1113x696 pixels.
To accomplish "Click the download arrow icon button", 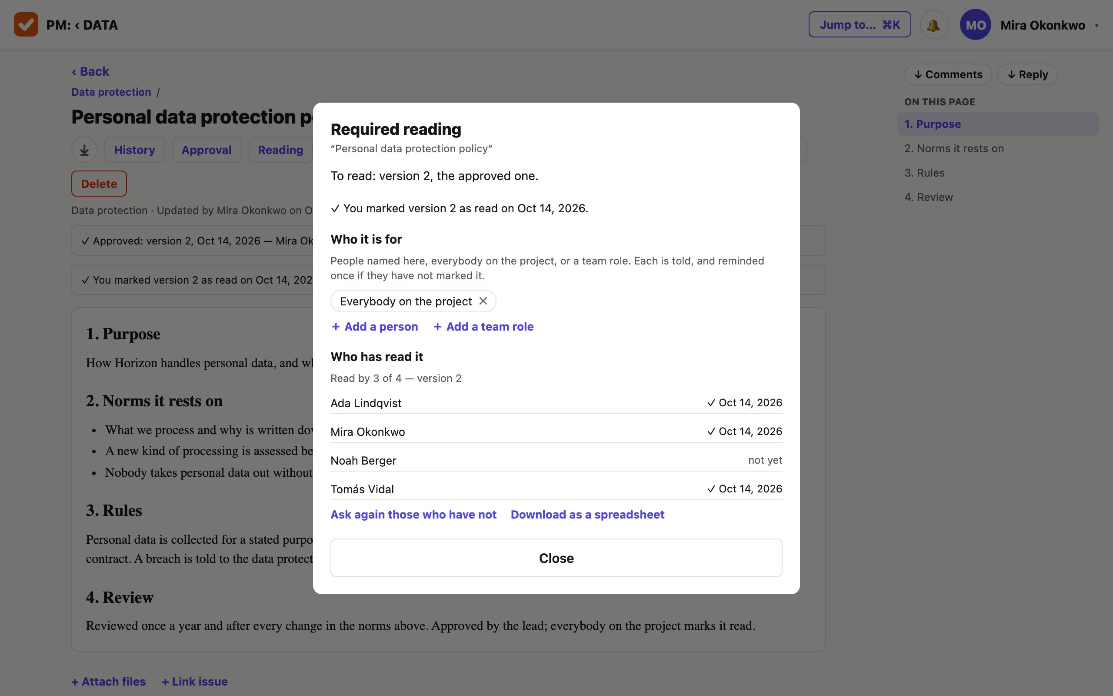I will point(84,150).
